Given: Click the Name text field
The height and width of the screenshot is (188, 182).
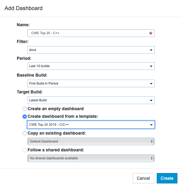Looking at the screenshot, I should tap(91, 33).
